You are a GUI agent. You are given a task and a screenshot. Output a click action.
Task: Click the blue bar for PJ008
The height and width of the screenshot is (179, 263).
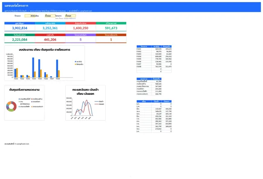pos(57,69)
